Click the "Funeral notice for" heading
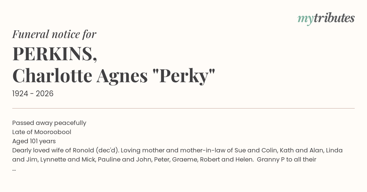 54,34
